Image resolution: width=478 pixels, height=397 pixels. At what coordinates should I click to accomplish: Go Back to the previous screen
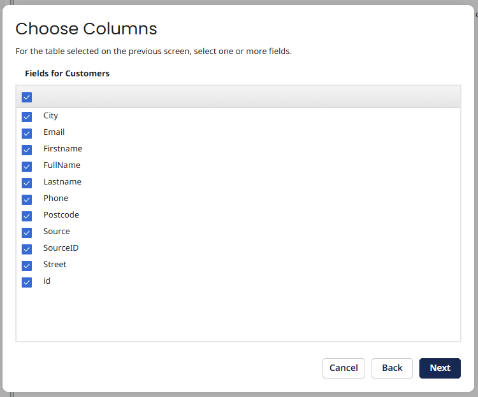[x=392, y=368]
